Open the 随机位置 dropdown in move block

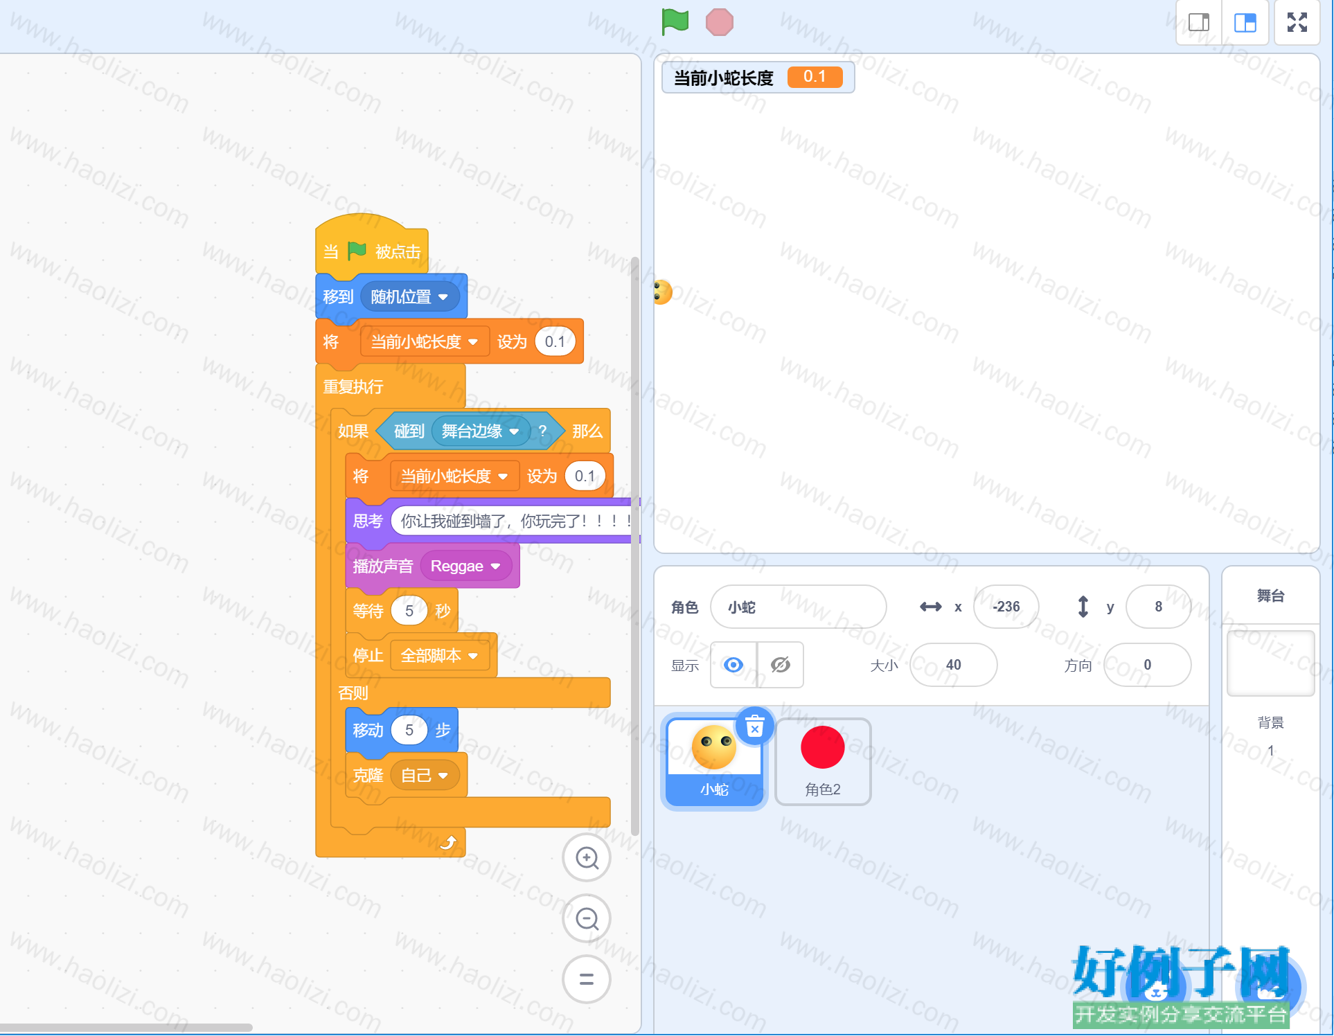tap(409, 297)
